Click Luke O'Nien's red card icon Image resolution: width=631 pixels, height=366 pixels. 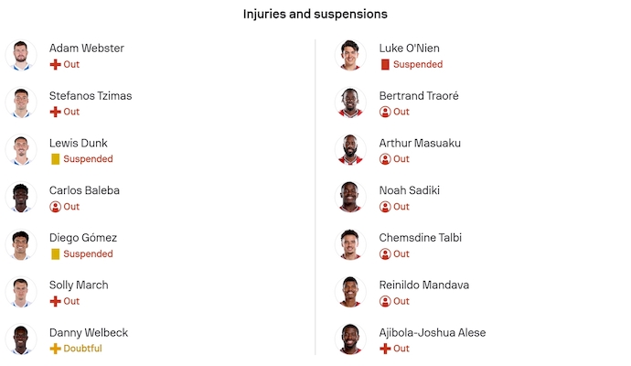[x=385, y=65]
